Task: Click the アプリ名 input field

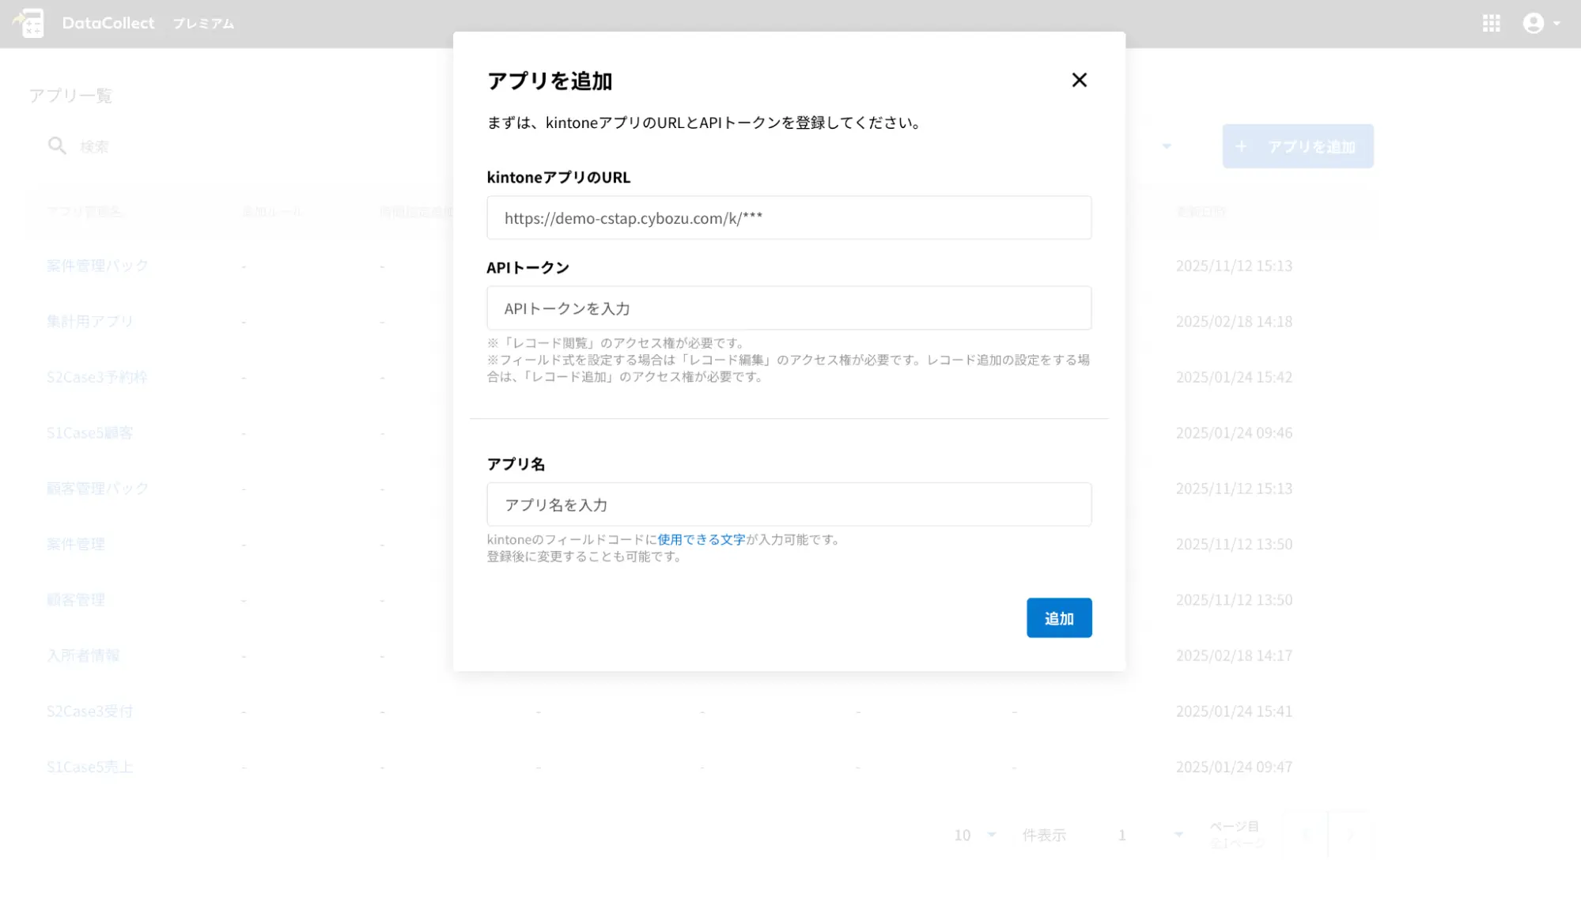Action: pyautogui.click(x=789, y=504)
